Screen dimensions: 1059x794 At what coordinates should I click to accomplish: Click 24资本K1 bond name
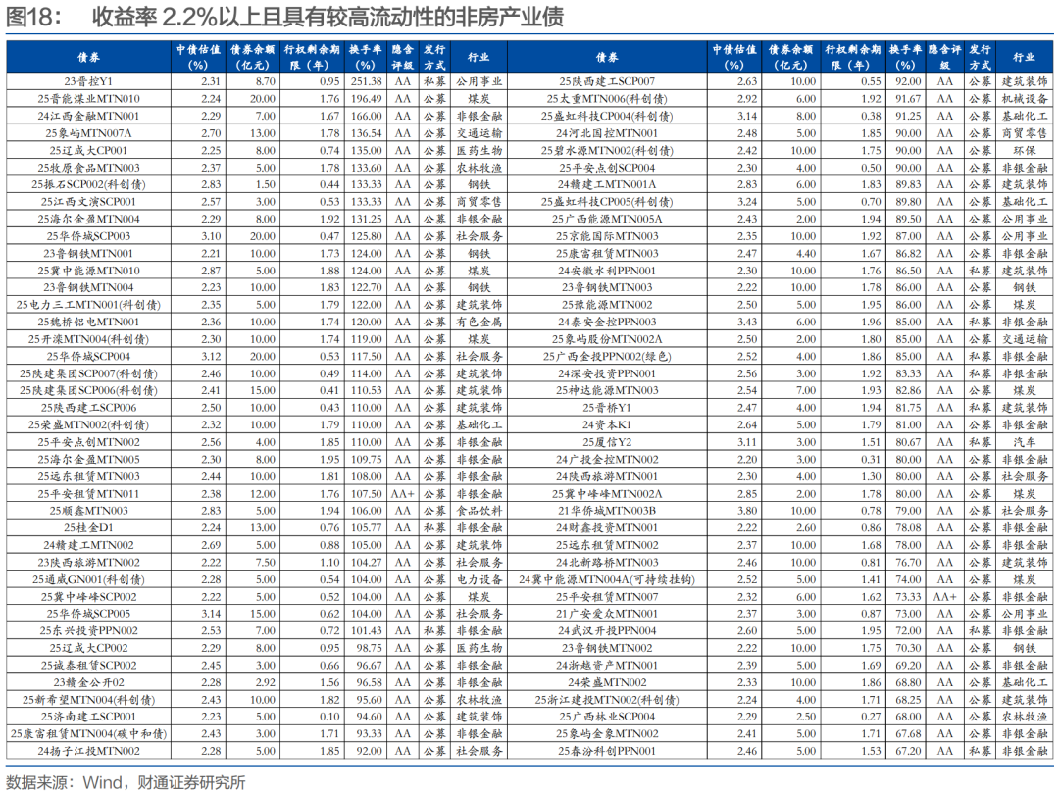(607, 424)
